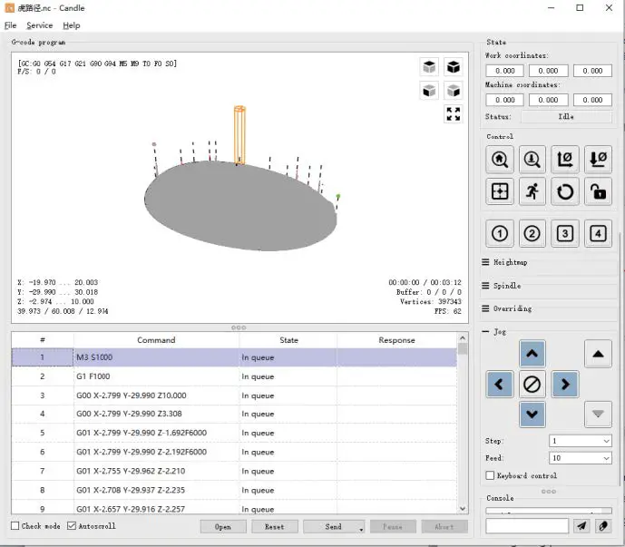The height and width of the screenshot is (547, 625).
Task: Click the fit-to-view arrows icon in visualizer
Action: [453, 113]
